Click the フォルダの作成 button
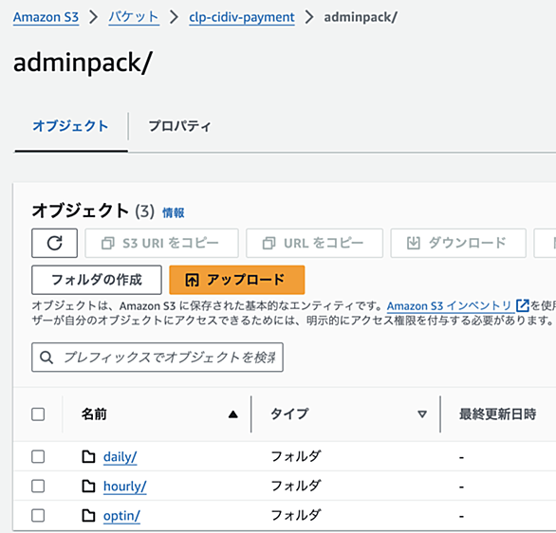Viewport: 556px width, 533px height. pyautogui.click(x=97, y=280)
